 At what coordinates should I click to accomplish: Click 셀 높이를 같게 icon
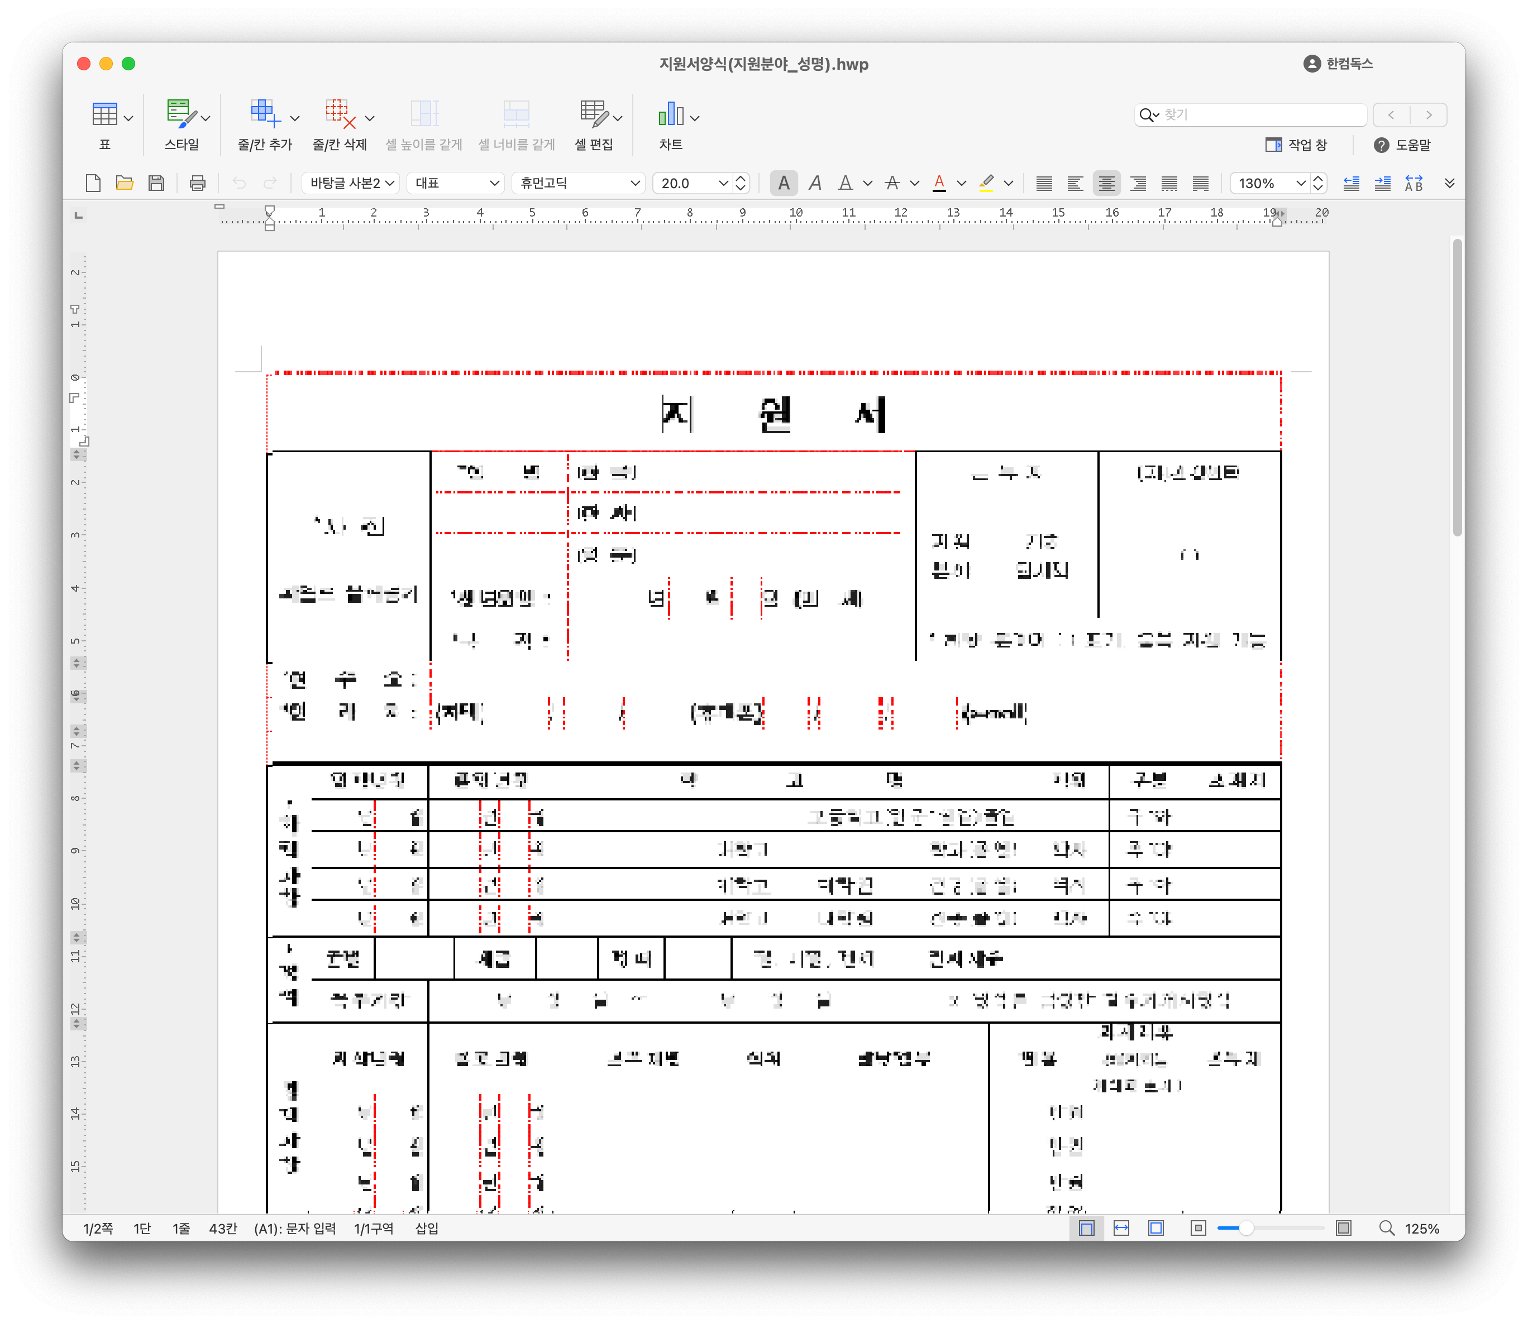[x=424, y=114]
